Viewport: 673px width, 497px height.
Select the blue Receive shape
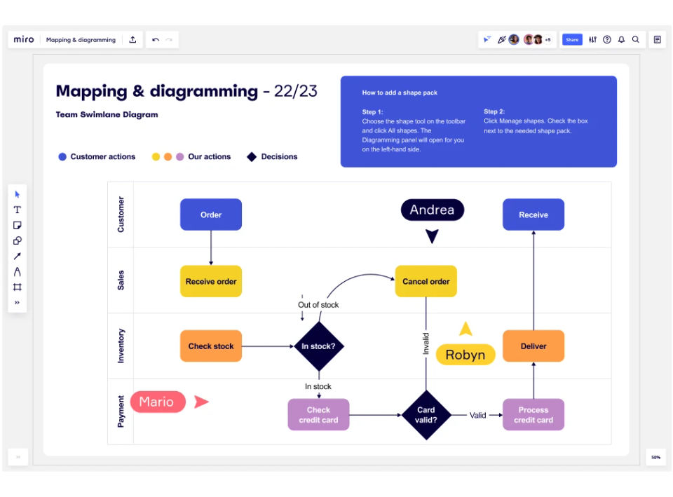point(533,215)
